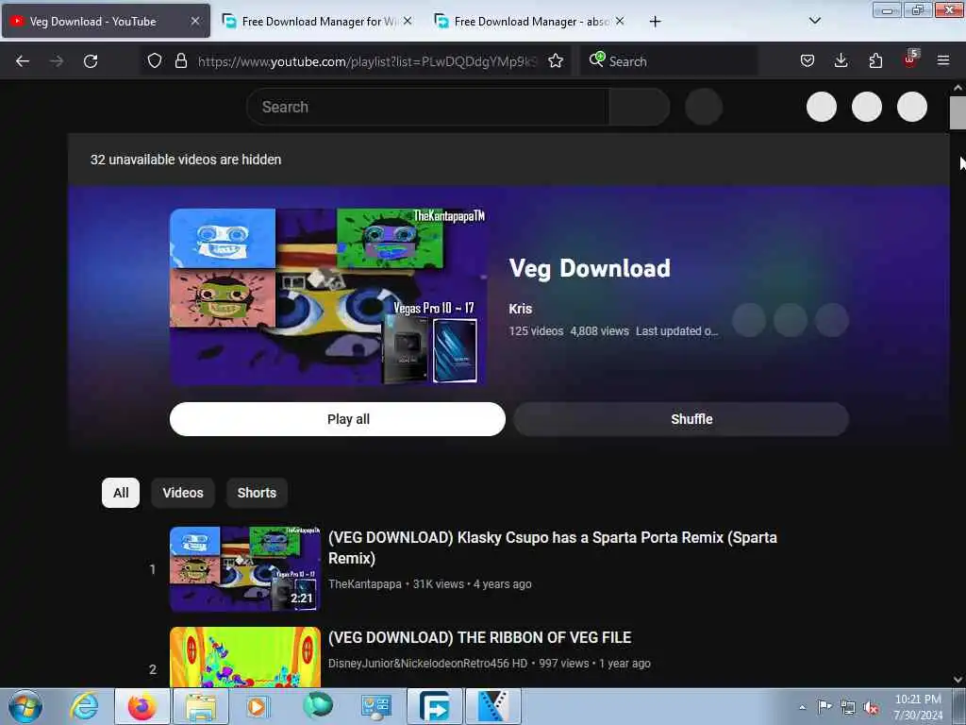Go back with the browser back arrow
This screenshot has width=966, height=725.
click(x=23, y=61)
